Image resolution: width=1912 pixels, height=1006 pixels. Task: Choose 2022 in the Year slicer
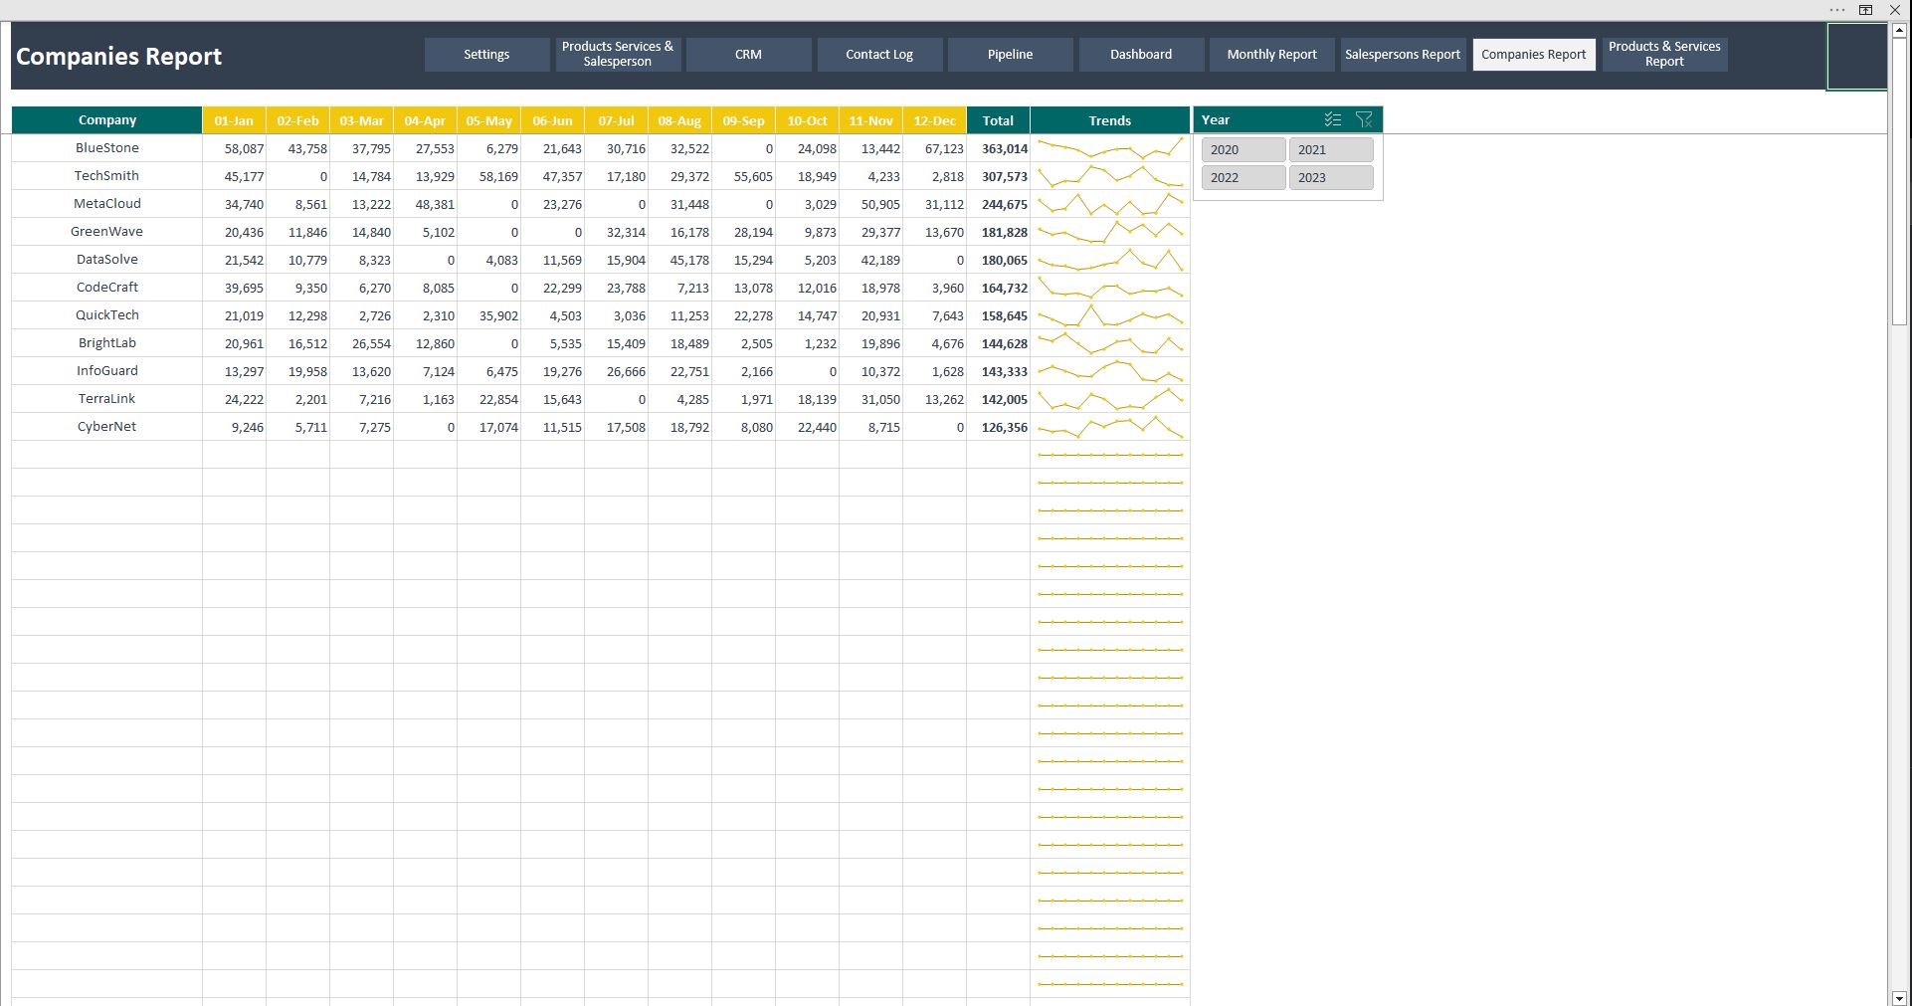point(1243,178)
